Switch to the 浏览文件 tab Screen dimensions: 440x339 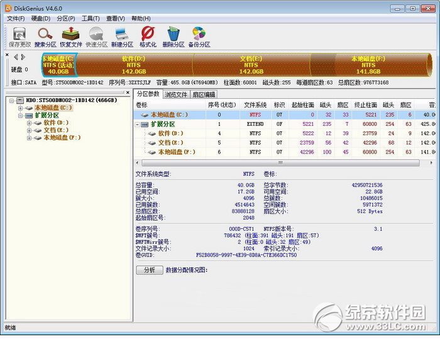coord(176,94)
